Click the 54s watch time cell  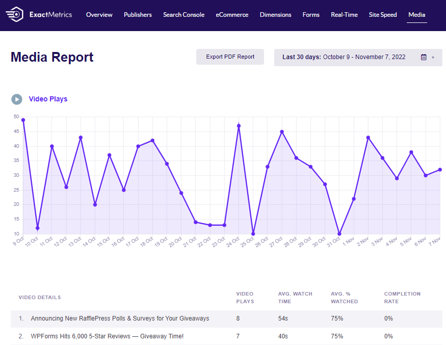click(x=283, y=319)
